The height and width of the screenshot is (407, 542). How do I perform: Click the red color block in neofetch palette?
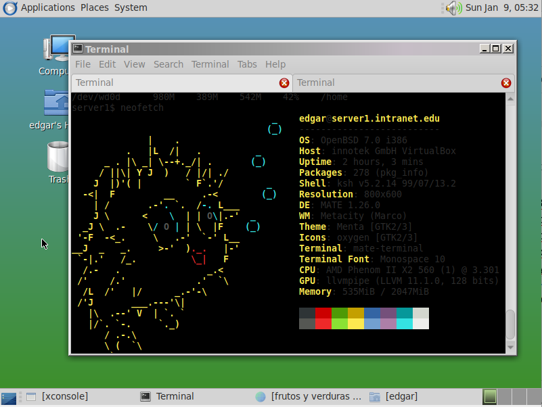pos(323,313)
